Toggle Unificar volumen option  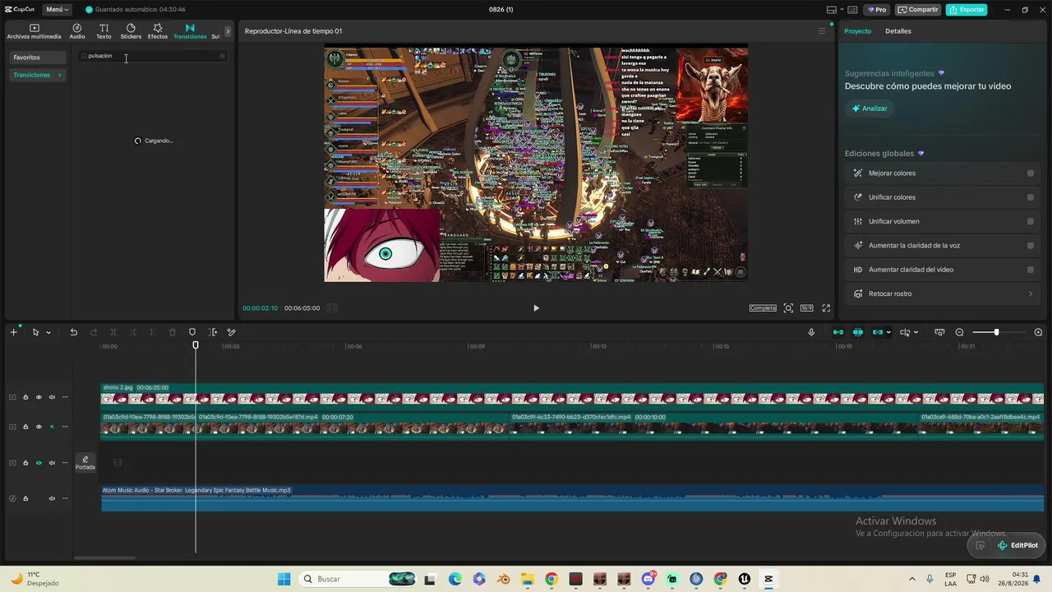(1031, 221)
